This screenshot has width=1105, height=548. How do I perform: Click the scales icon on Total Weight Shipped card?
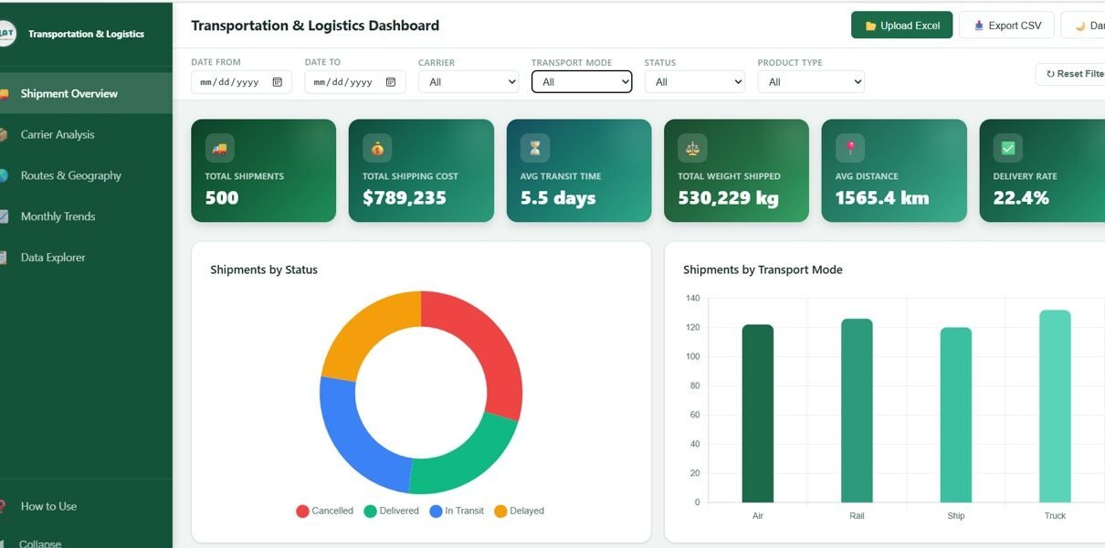click(692, 148)
